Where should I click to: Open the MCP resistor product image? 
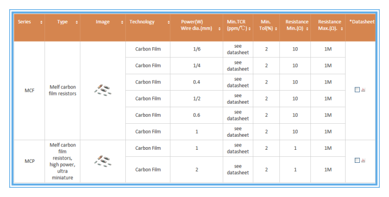[103, 161]
